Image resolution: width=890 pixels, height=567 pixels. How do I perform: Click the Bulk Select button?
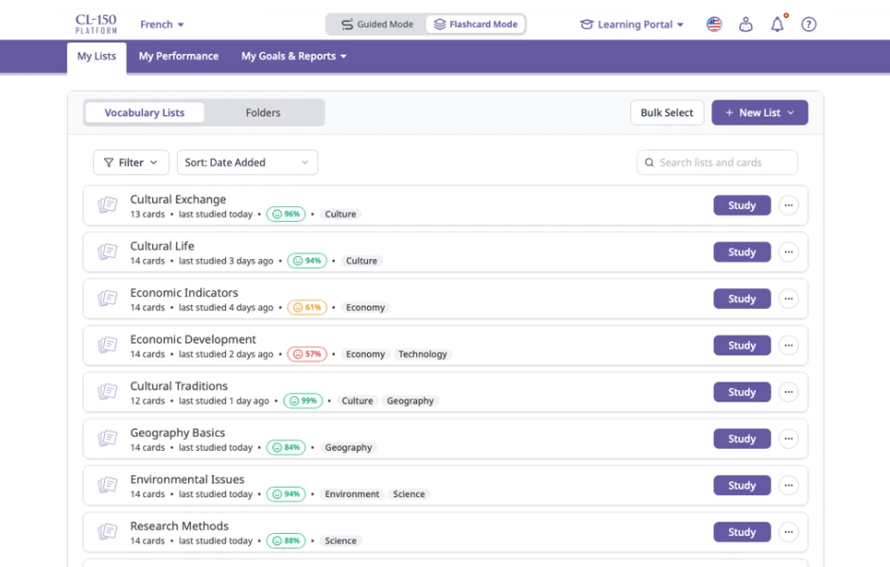pos(667,112)
